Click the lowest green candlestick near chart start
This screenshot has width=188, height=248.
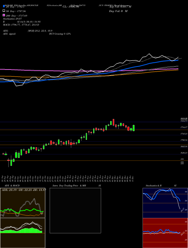coord(11,163)
